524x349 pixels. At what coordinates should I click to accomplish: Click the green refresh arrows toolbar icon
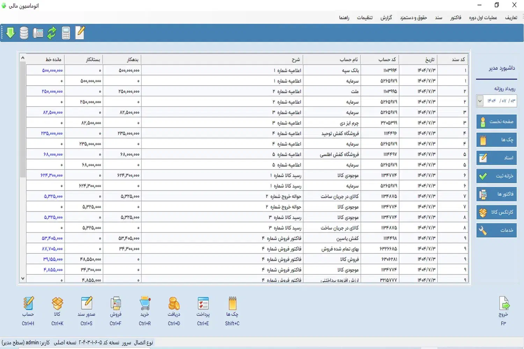click(52, 33)
